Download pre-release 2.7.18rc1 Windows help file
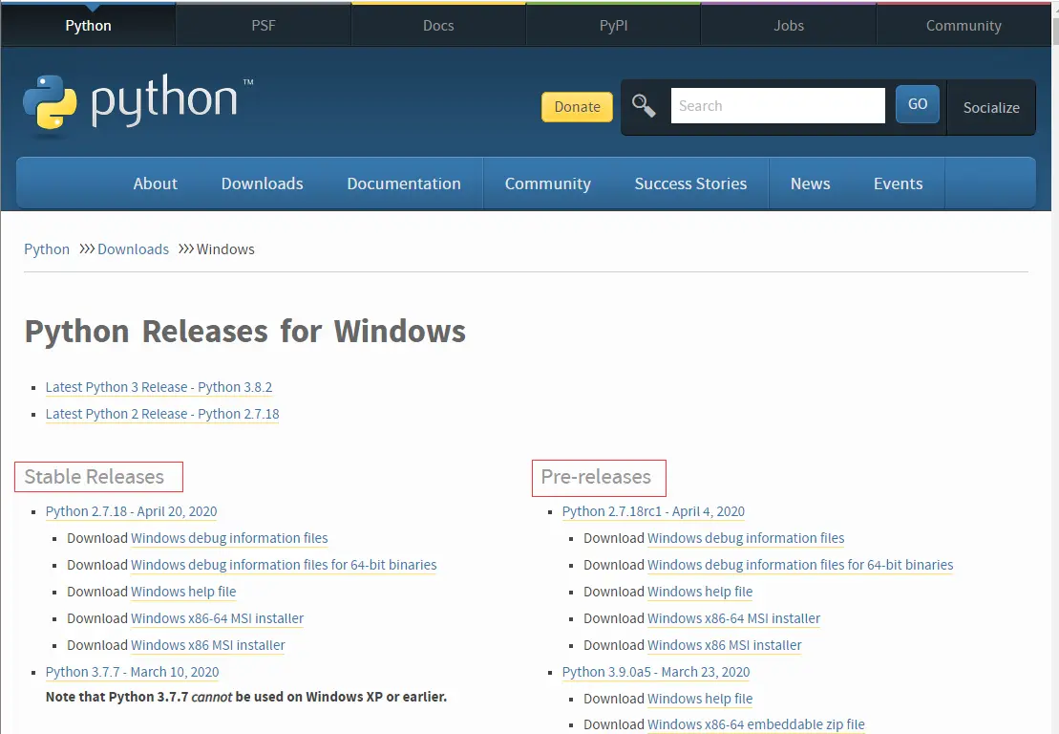 pyautogui.click(x=700, y=592)
